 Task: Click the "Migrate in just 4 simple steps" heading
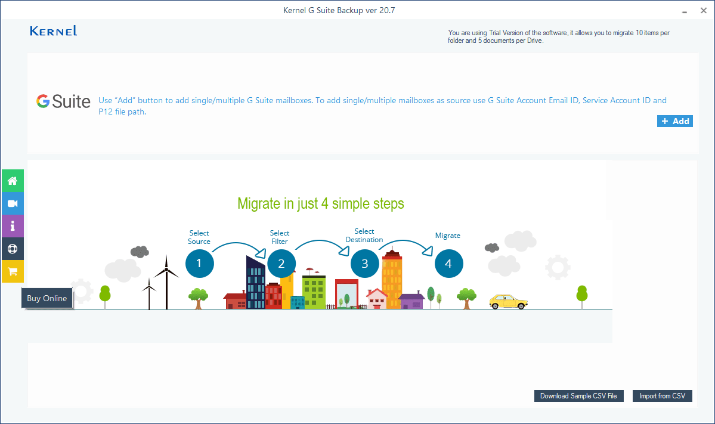click(x=321, y=203)
